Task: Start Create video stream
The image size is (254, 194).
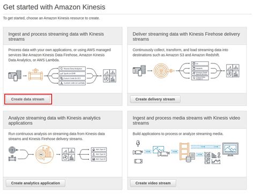Action: [x=153, y=183]
